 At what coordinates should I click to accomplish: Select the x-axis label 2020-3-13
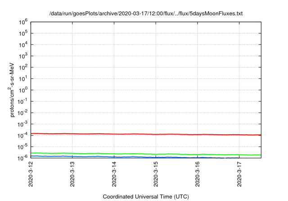click(x=72, y=174)
